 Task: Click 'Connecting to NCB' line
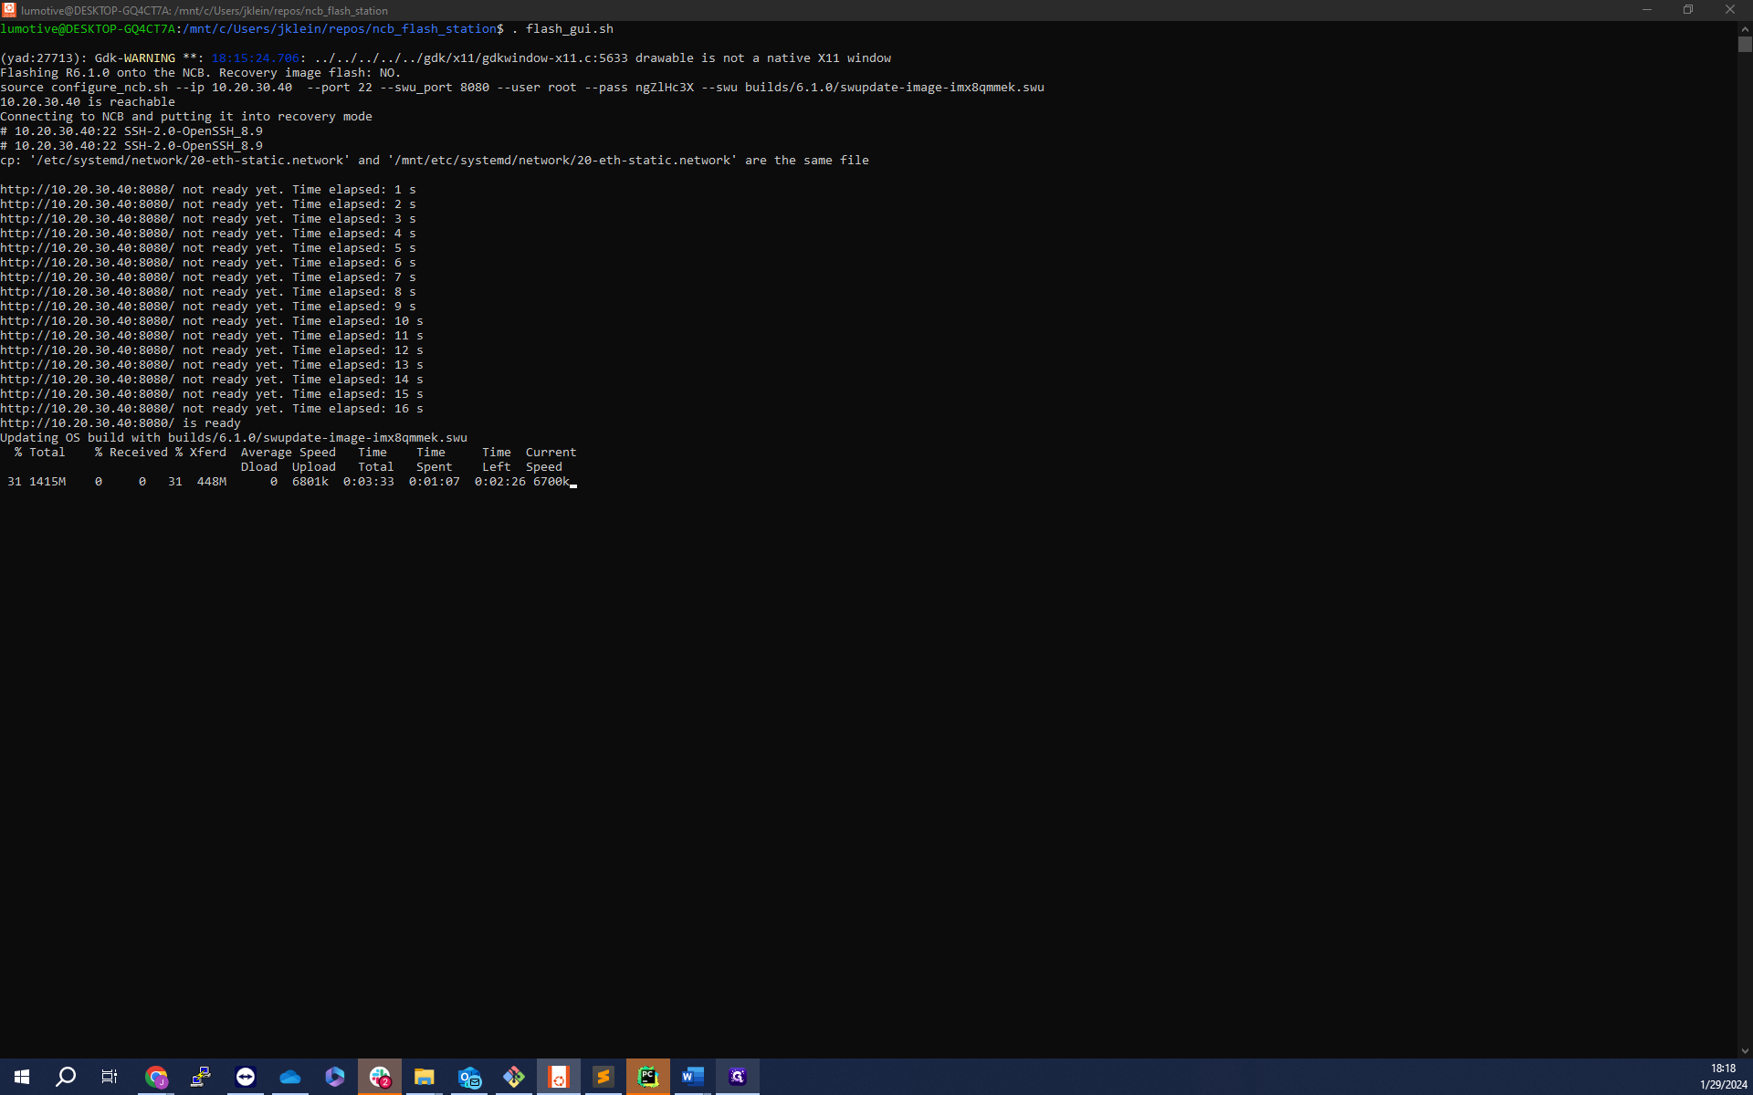186,117
